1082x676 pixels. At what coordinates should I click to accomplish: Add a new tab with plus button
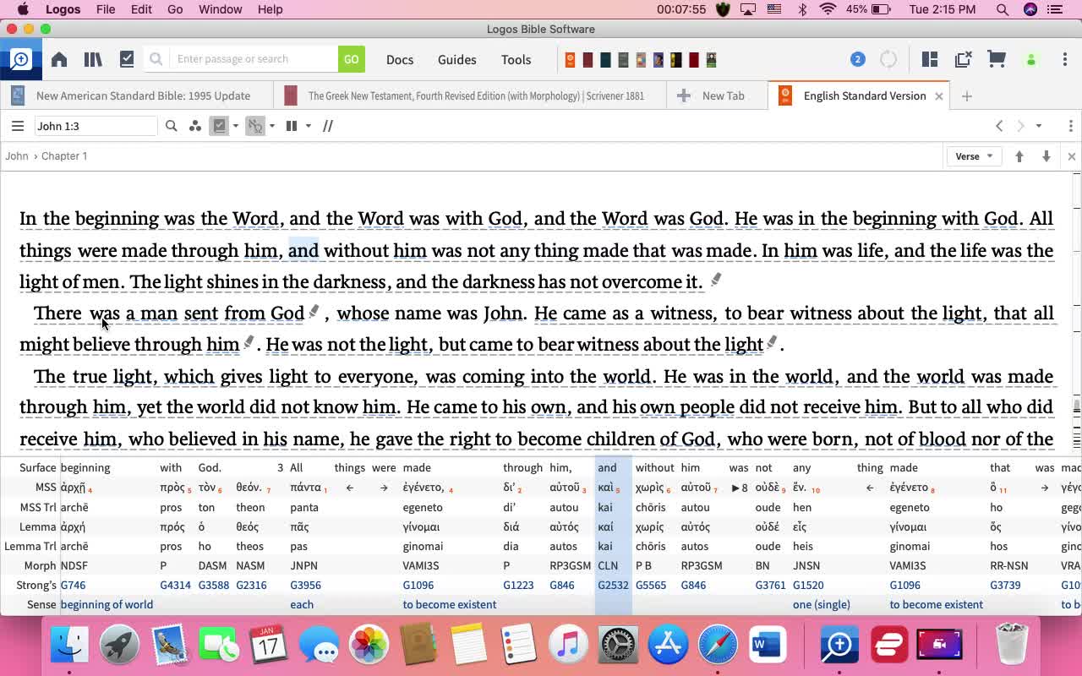(967, 95)
